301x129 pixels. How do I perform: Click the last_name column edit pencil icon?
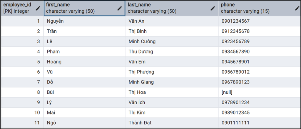click(x=213, y=8)
